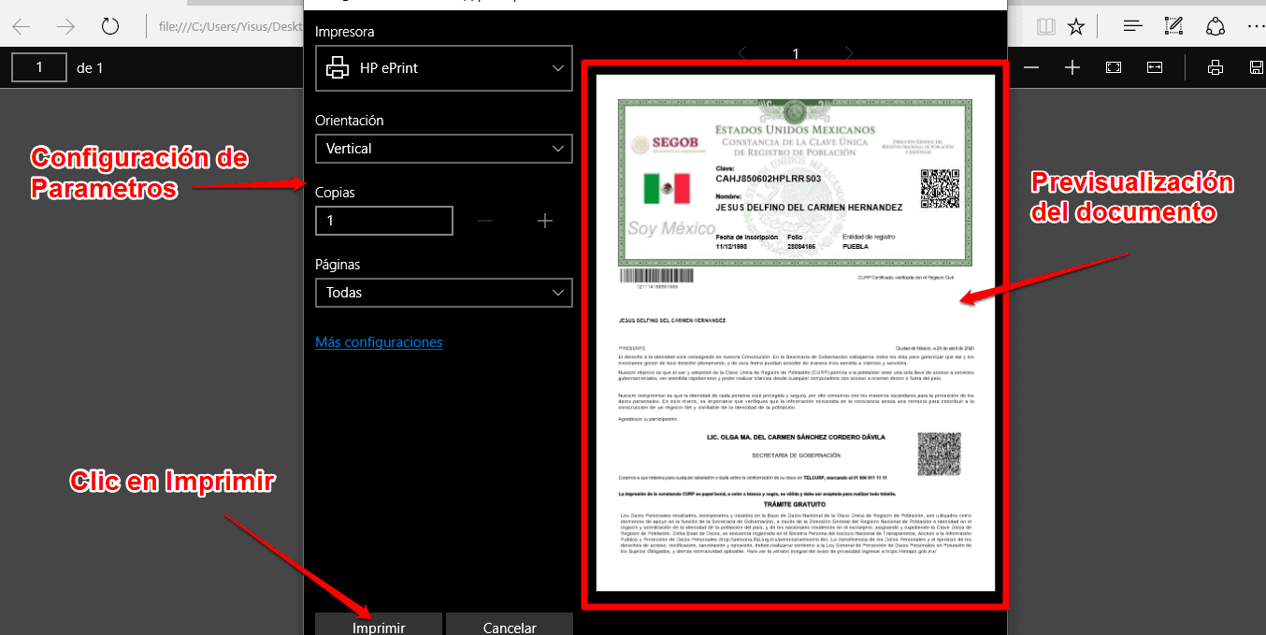Viewport: 1266px width, 635px height.
Task: Go to next preview page with right chevron
Action: coord(849,53)
